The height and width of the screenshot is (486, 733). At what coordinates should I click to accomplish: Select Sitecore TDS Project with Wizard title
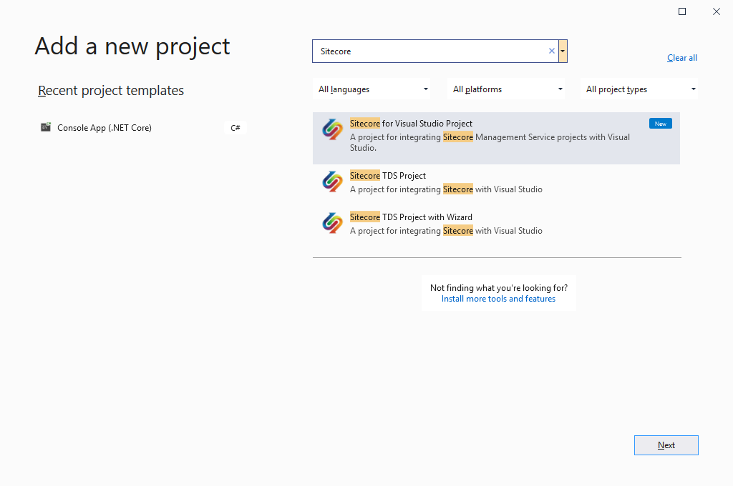[411, 217]
